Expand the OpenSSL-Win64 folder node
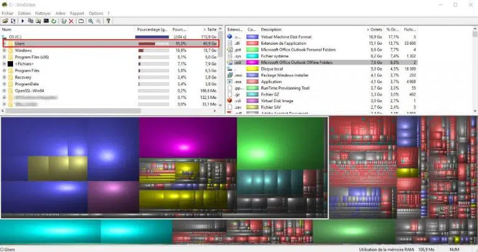This screenshot has width=478, height=252. 4,91
